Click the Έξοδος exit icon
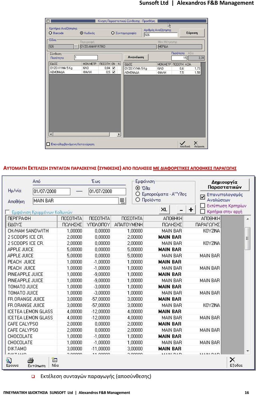Screen dimensions: 256x395 232,360
